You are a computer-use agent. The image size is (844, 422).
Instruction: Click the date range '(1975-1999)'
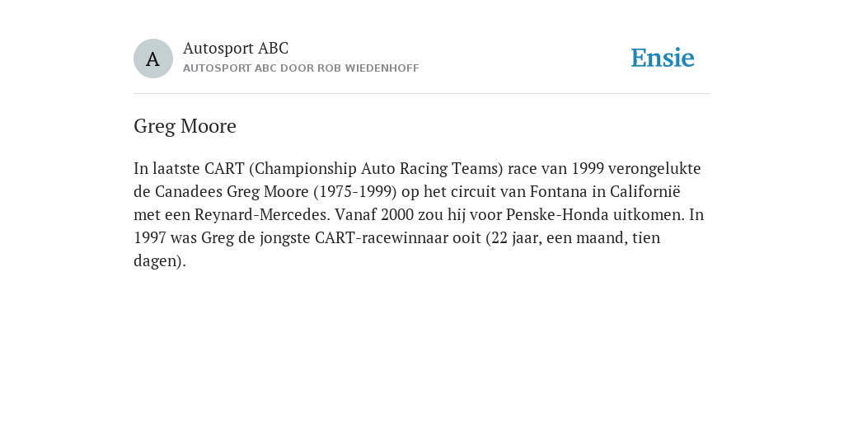click(354, 191)
